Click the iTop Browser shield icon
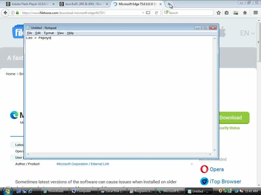The image size is (261, 195). 204,181
